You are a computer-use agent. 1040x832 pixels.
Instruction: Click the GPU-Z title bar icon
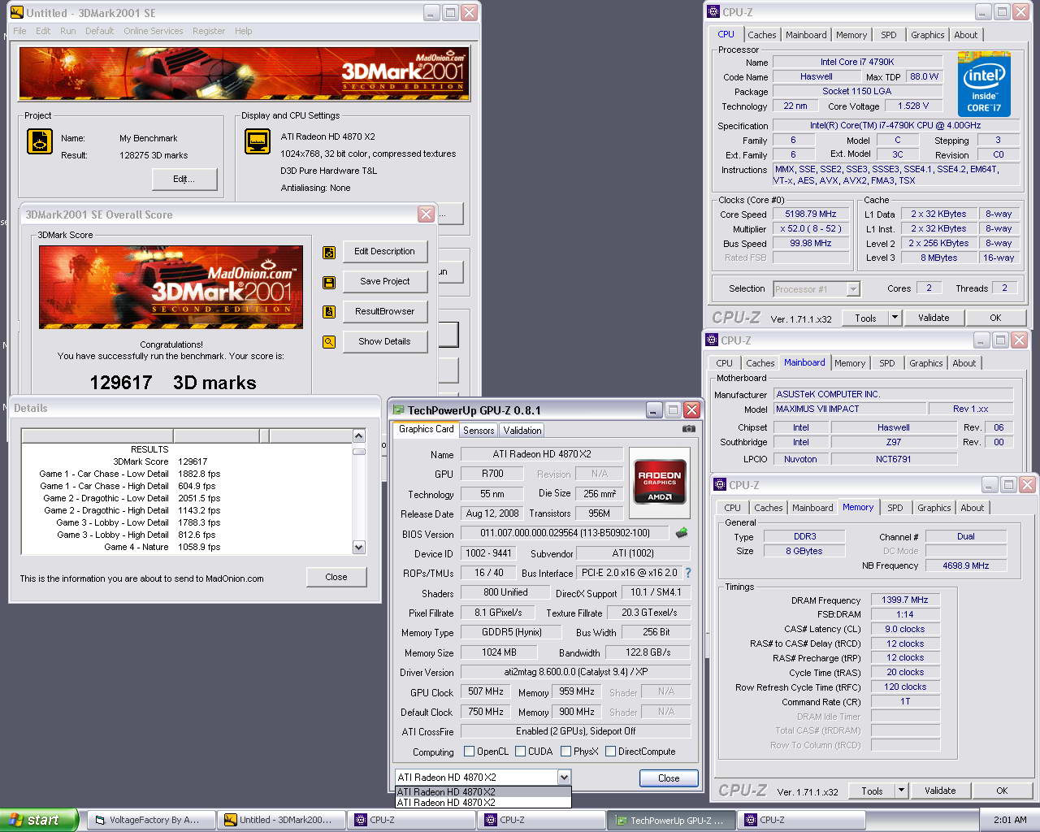click(398, 410)
